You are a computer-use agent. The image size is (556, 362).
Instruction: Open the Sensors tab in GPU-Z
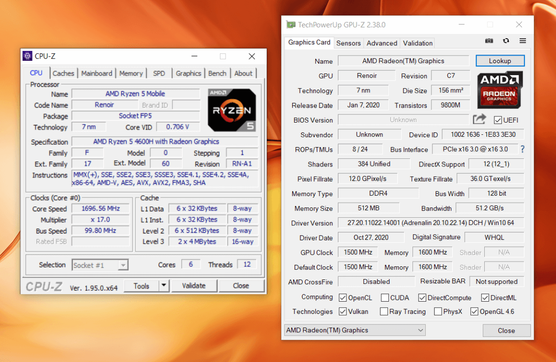point(348,43)
